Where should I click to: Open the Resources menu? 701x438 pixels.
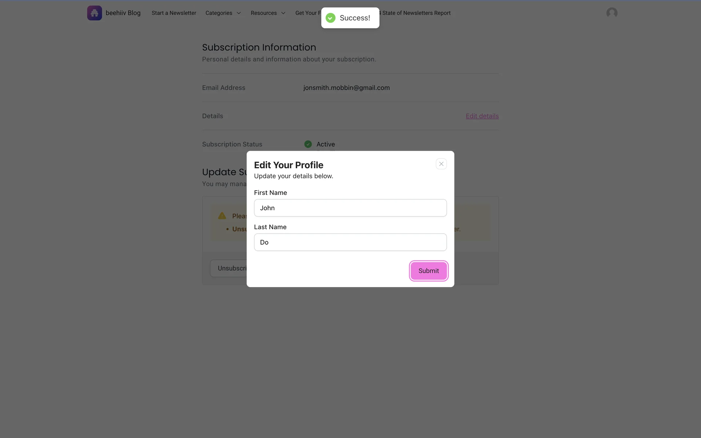(x=264, y=13)
